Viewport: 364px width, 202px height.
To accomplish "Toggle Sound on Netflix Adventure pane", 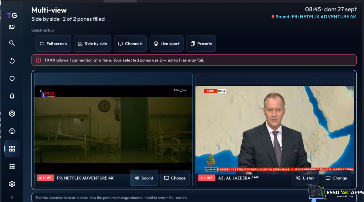I will tap(144, 178).
